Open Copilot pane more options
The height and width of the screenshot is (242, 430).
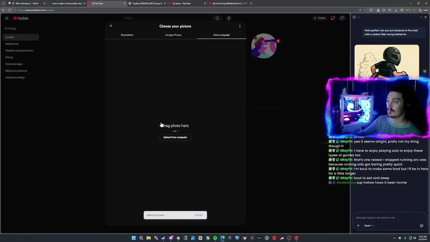[x=421, y=17]
